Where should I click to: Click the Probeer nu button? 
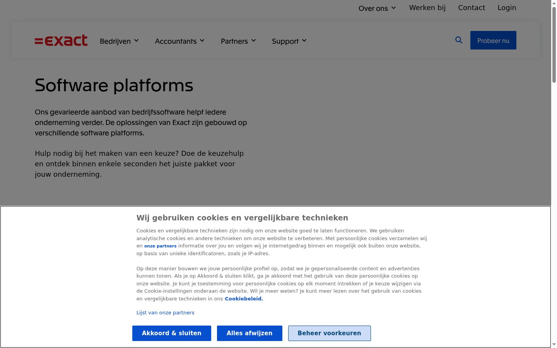[493, 40]
